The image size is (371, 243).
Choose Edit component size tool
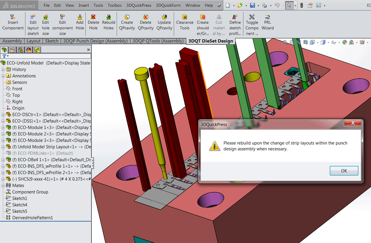click(x=63, y=25)
